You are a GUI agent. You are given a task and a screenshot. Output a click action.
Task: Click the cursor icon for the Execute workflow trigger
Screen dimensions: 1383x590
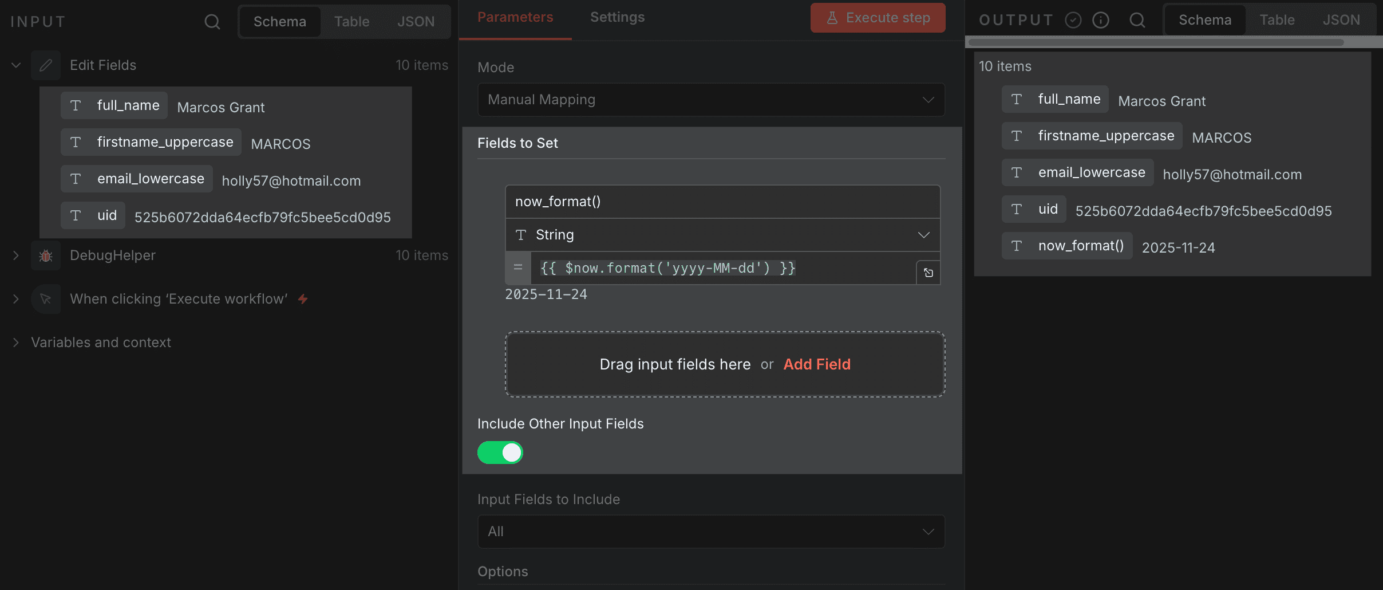coord(45,298)
